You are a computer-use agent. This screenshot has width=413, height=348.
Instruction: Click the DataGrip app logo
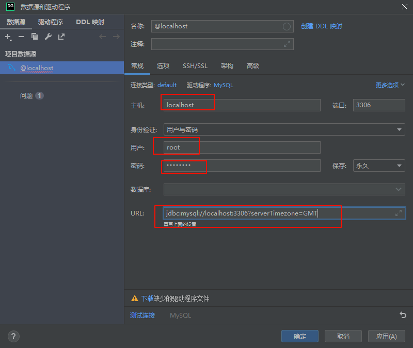(x=10, y=7)
